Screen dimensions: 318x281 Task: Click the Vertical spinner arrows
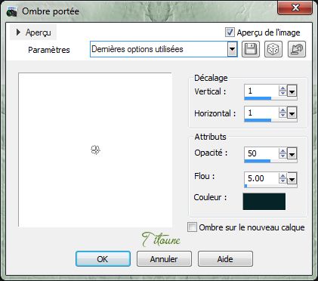282,91
